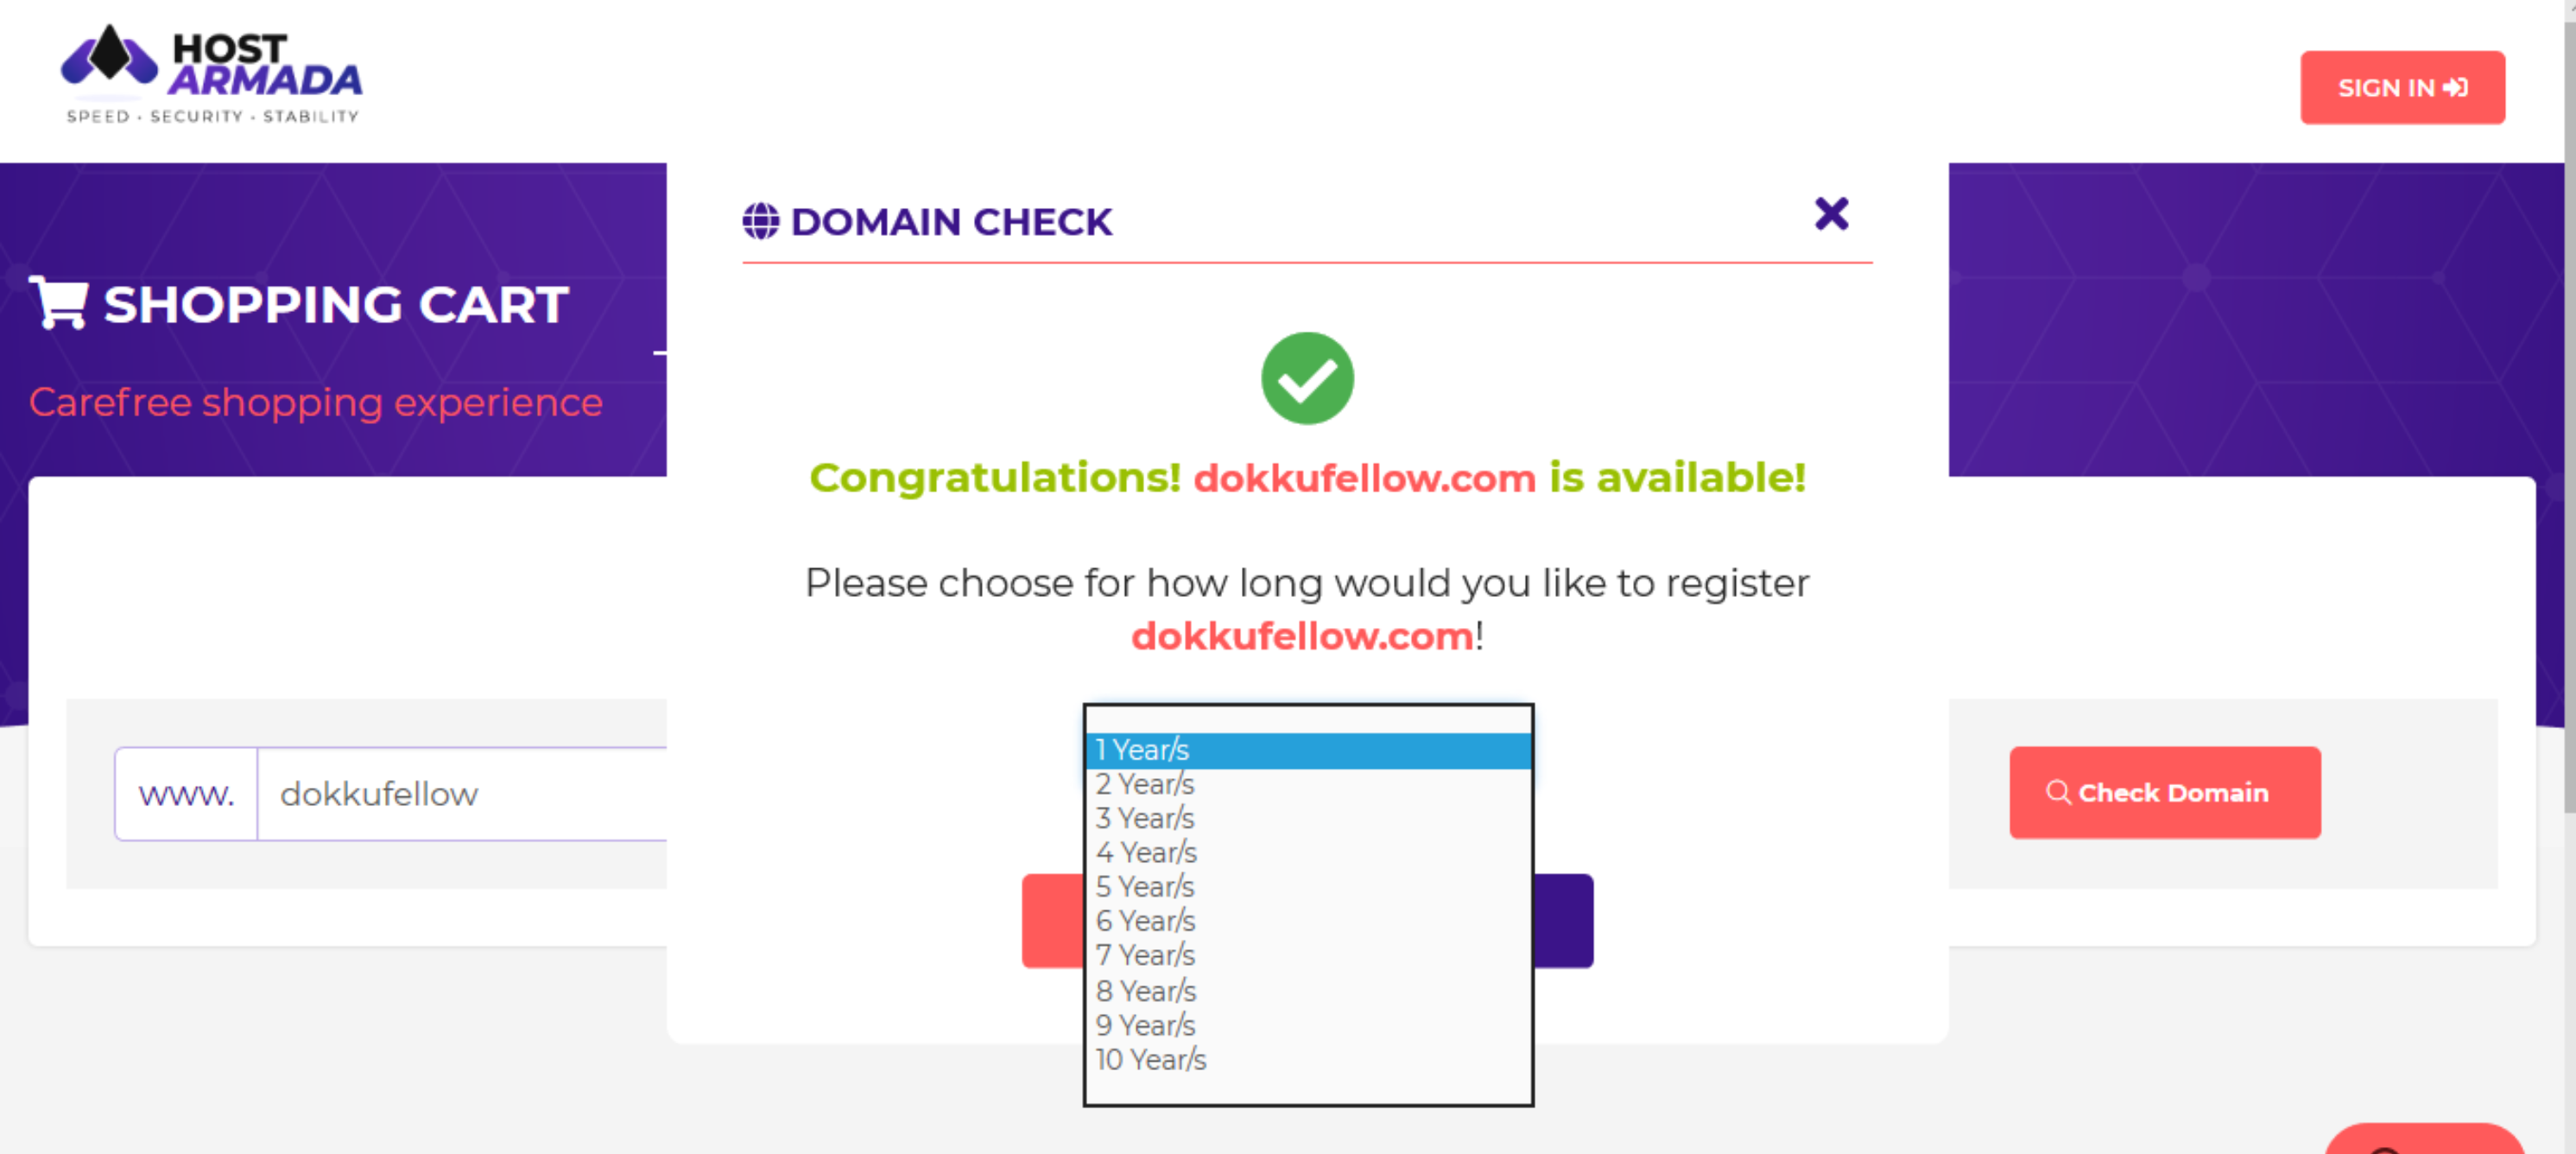Close the Domain Check dialog
The image size is (2576, 1154).
(1830, 214)
